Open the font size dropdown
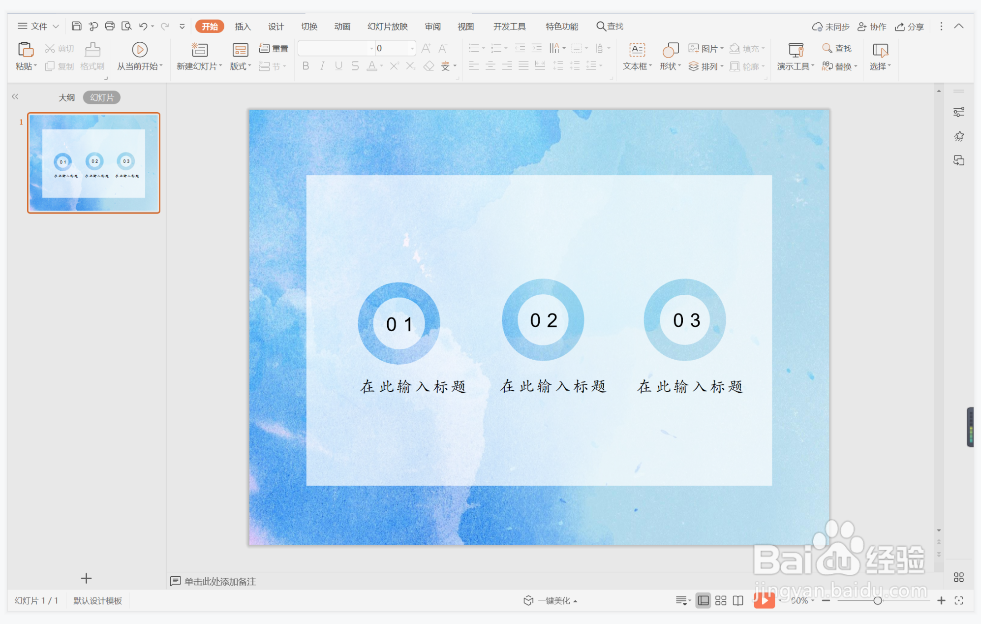 point(411,48)
